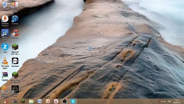Open PowerPoint from the taskbar
Viewport: 184px width, 104px height.
[48, 101]
